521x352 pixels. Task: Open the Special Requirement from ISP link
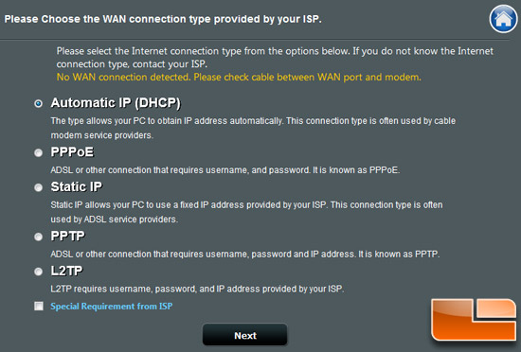tap(112, 307)
